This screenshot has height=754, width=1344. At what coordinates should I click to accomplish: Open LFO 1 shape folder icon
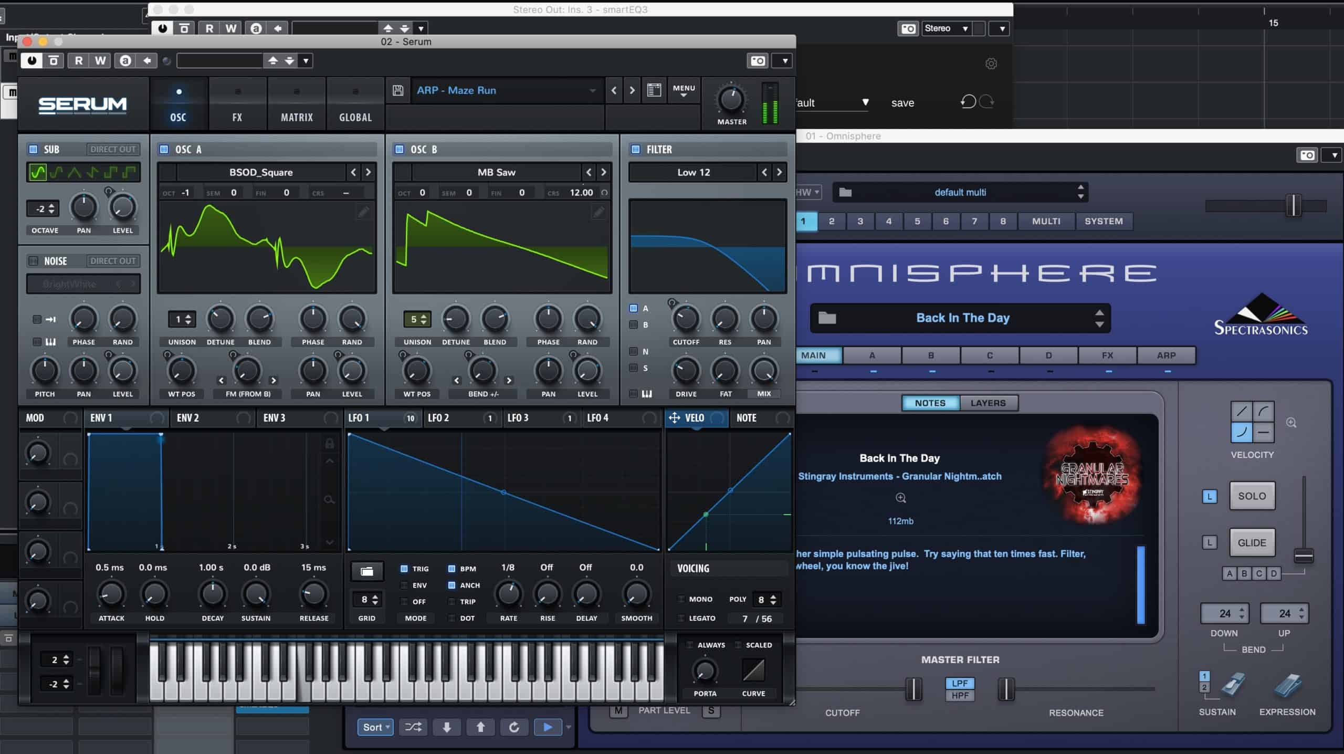point(367,571)
